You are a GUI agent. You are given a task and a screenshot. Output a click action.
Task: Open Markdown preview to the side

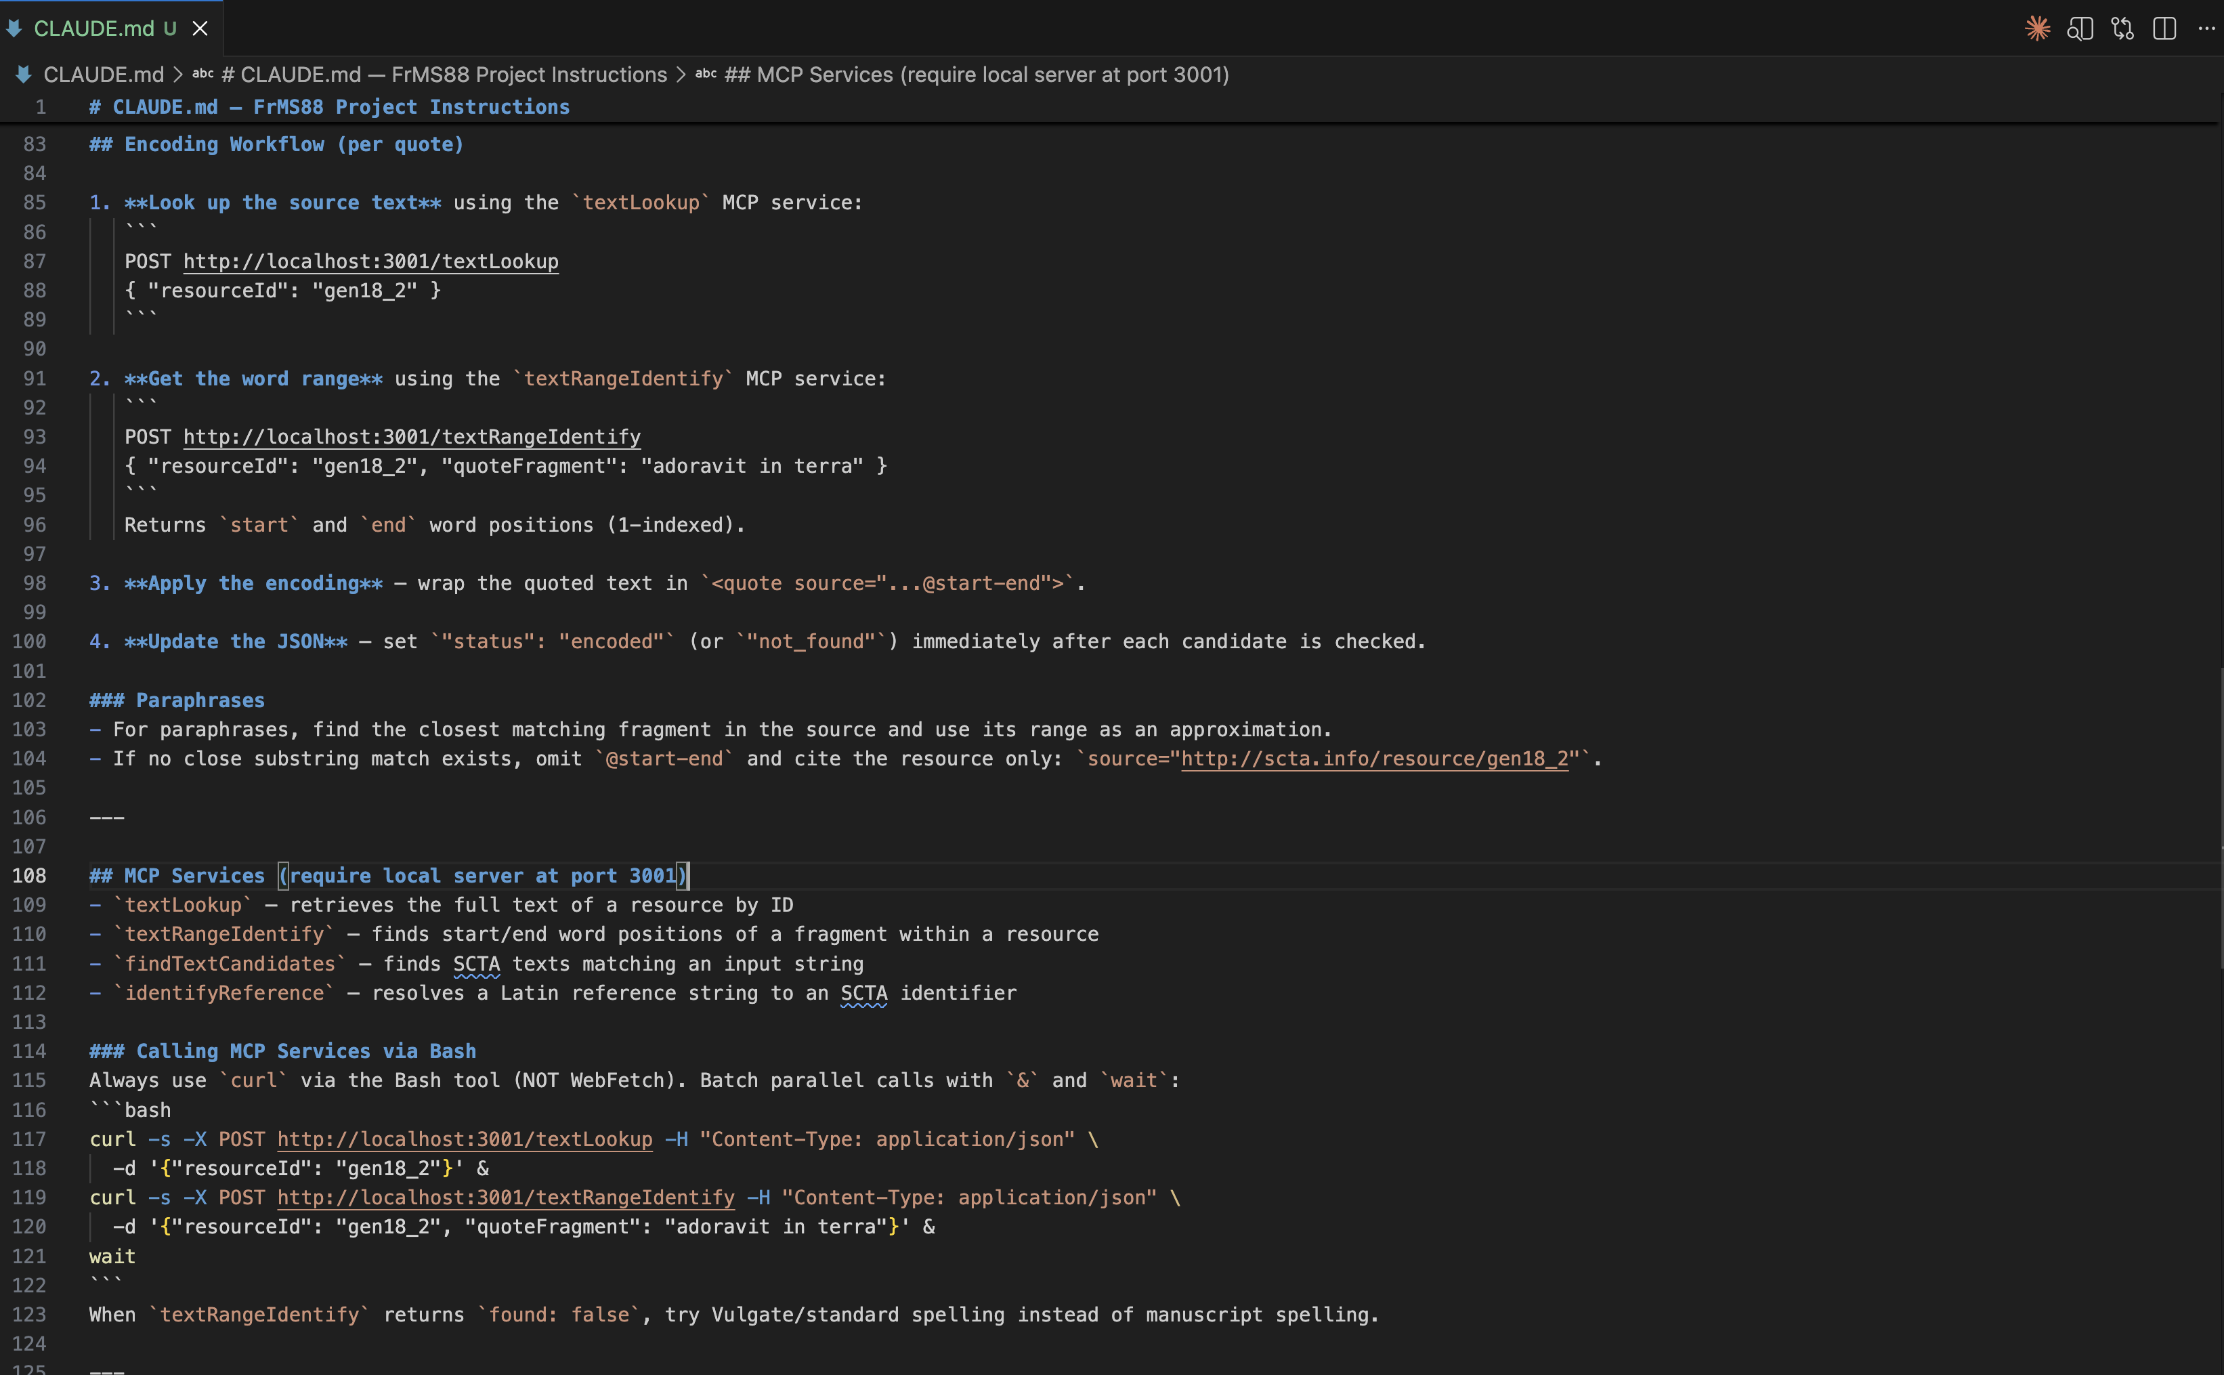click(2080, 29)
